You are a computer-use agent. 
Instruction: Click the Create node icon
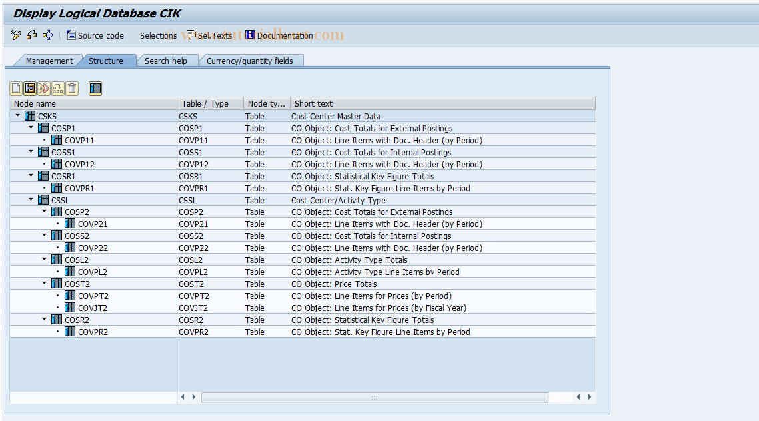point(15,88)
